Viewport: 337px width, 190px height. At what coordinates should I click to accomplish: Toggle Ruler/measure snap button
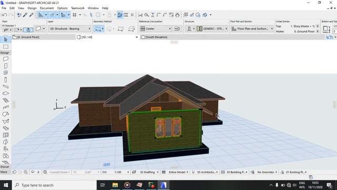(x=63, y=15)
